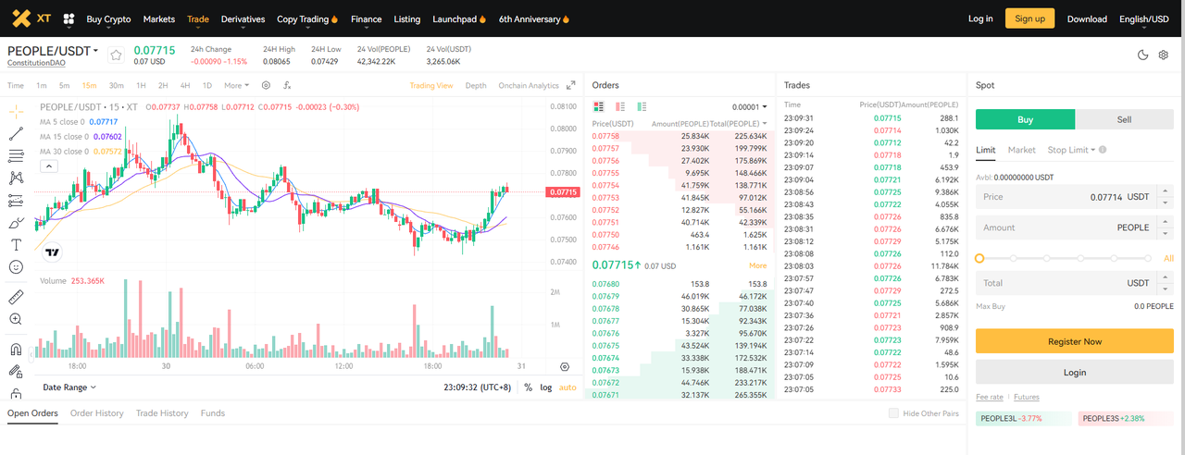This screenshot has width=1185, height=455.
Task: Switch order form to Sell
Action: (x=1125, y=119)
